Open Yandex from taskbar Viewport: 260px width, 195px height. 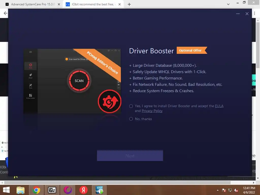83,190
